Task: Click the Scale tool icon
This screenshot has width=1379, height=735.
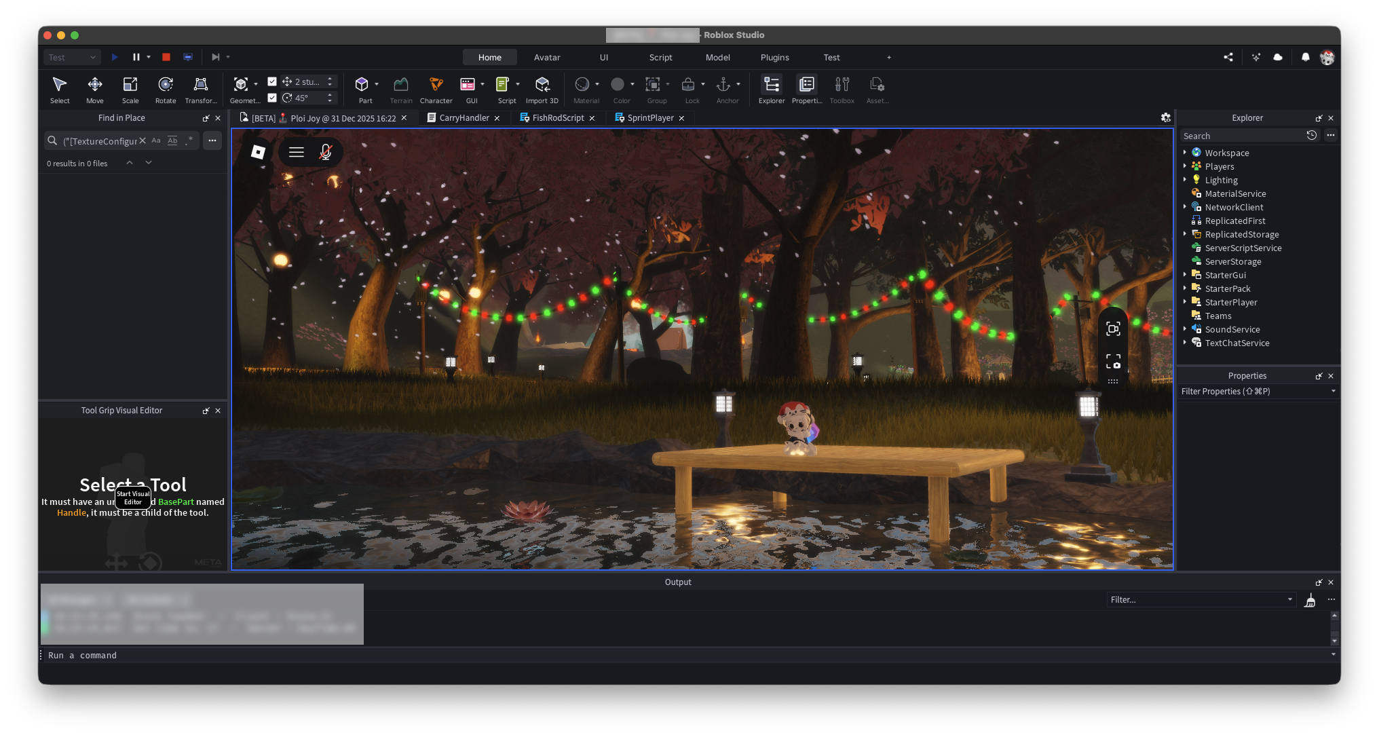Action: (x=130, y=84)
